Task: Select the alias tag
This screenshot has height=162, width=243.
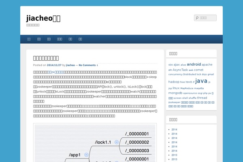Action: pyautogui.click(x=183, y=65)
